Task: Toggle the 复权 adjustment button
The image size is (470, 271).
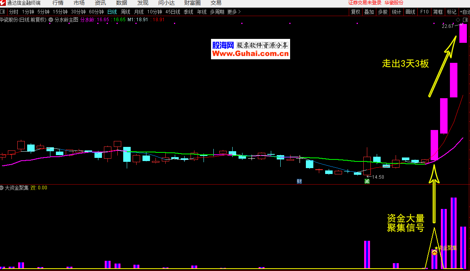Action: click(x=355, y=12)
